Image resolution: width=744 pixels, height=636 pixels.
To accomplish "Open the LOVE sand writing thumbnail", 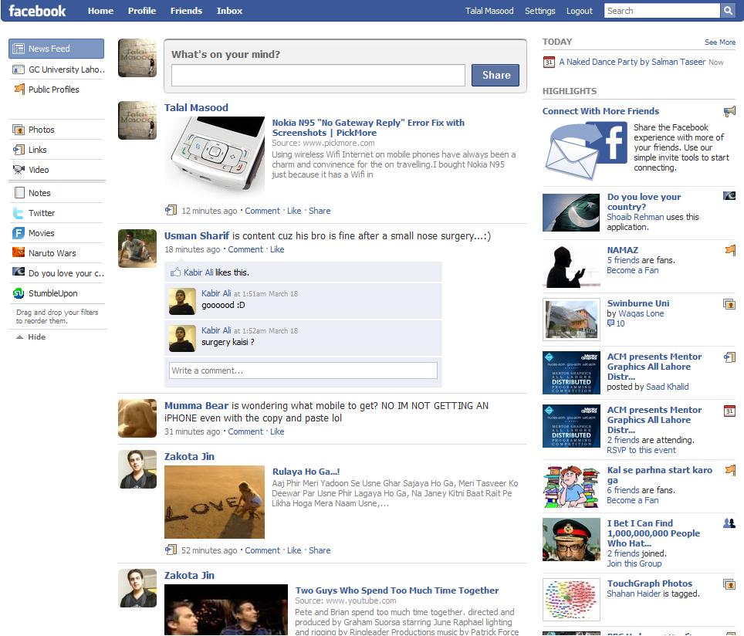I will [215, 502].
